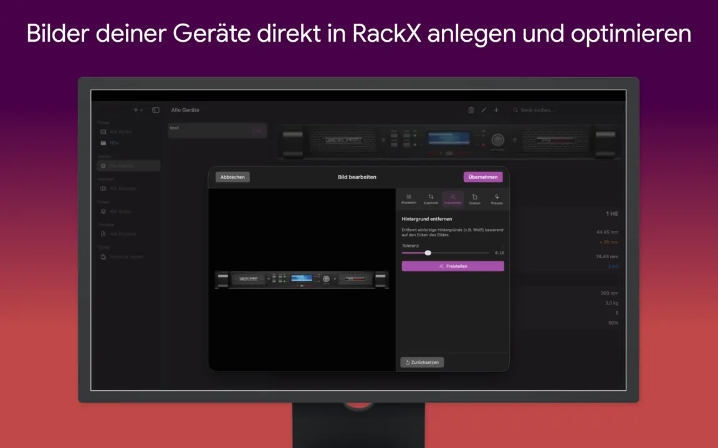
Task: Click the 300 mm value
Action: [610, 293]
